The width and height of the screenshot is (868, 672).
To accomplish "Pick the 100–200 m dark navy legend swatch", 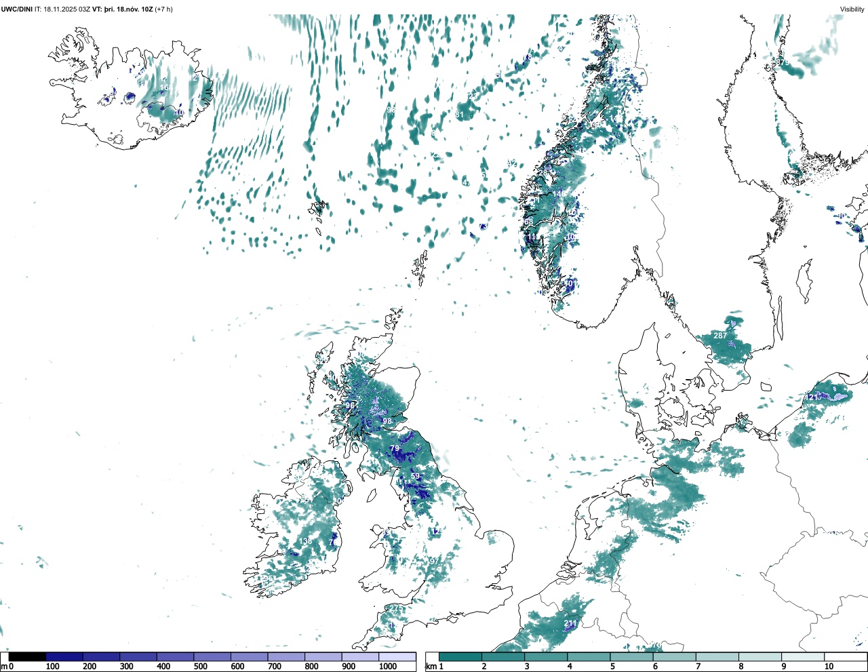I will coord(64,656).
